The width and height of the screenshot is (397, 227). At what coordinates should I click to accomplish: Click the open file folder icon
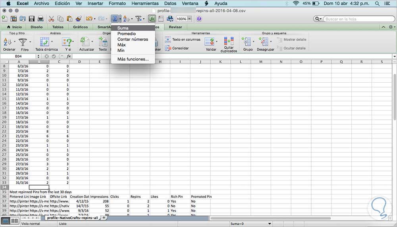click(x=23, y=19)
